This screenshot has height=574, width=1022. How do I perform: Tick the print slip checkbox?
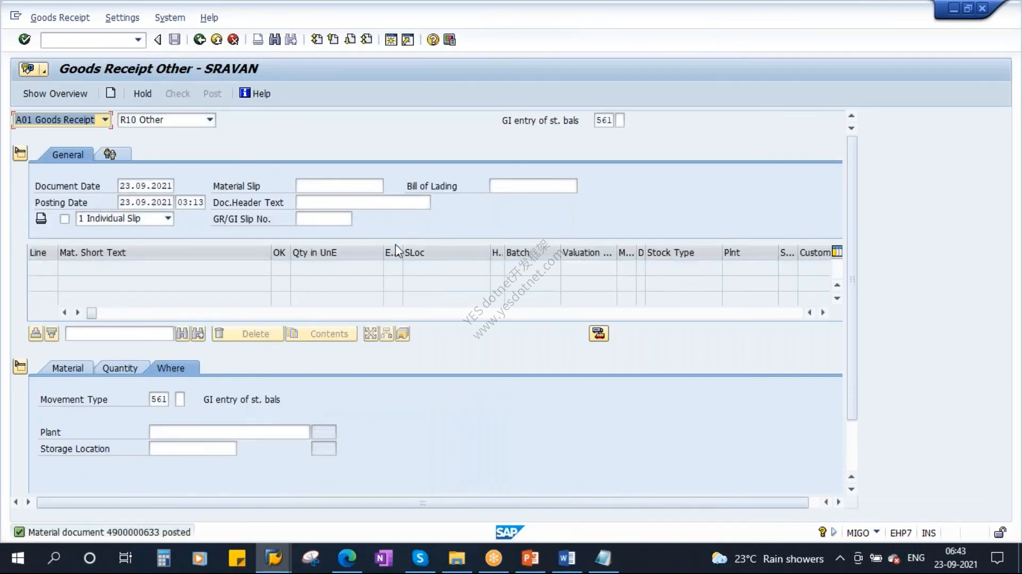pyautogui.click(x=64, y=219)
